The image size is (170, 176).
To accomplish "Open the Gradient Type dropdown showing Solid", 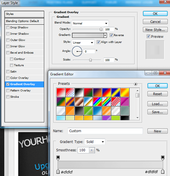I will (x=95, y=142).
